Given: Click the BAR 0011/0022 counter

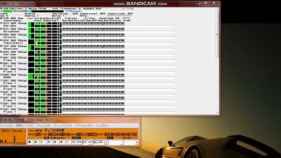Looking at the screenshot, I should pos(84,134).
